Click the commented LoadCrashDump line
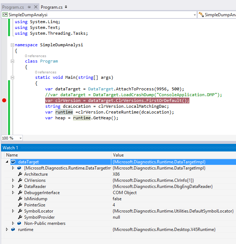 133,95
